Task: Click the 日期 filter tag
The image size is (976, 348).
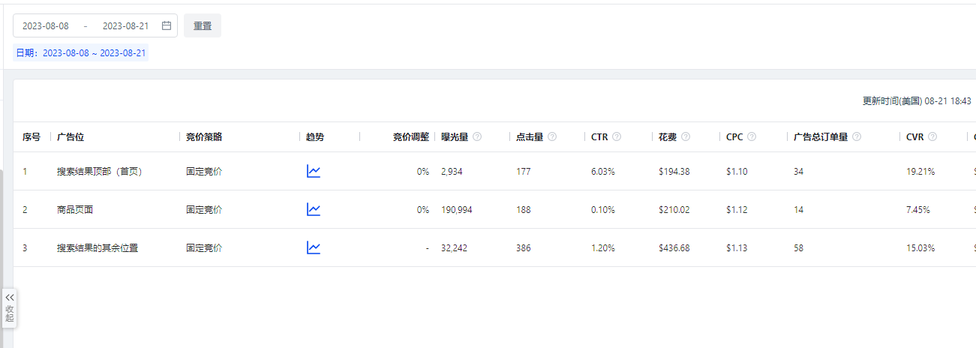Action: click(81, 53)
